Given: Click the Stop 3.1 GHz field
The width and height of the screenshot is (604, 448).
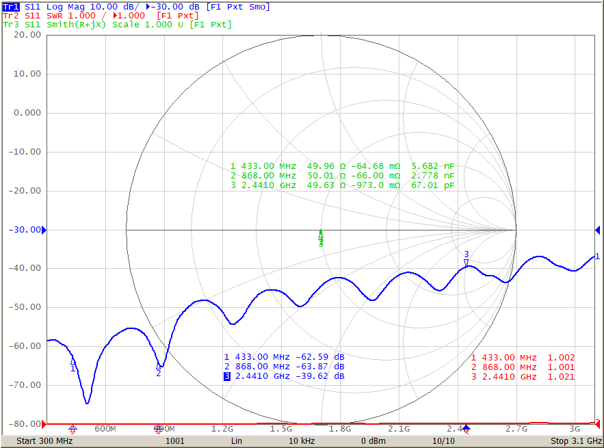Looking at the screenshot, I should pyautogui.click(x=575, y=441).
